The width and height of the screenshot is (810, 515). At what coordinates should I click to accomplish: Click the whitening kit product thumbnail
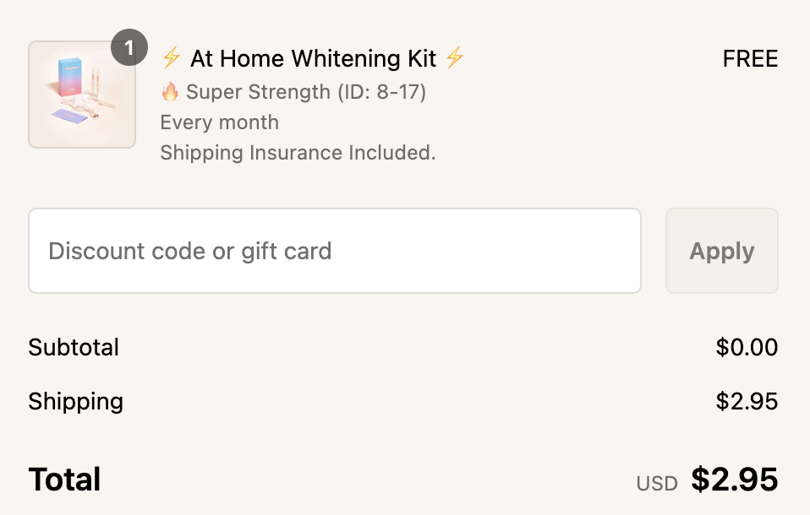pyautogui.click(x=82, y=95)
